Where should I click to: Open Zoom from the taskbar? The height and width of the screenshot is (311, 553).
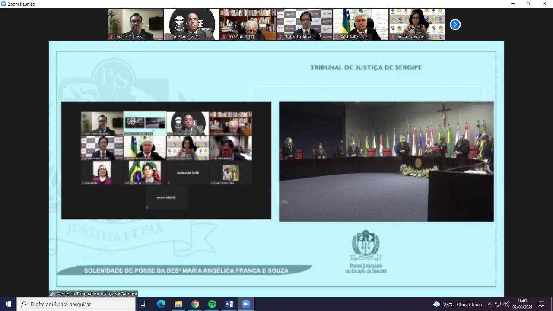pos(246,304)
